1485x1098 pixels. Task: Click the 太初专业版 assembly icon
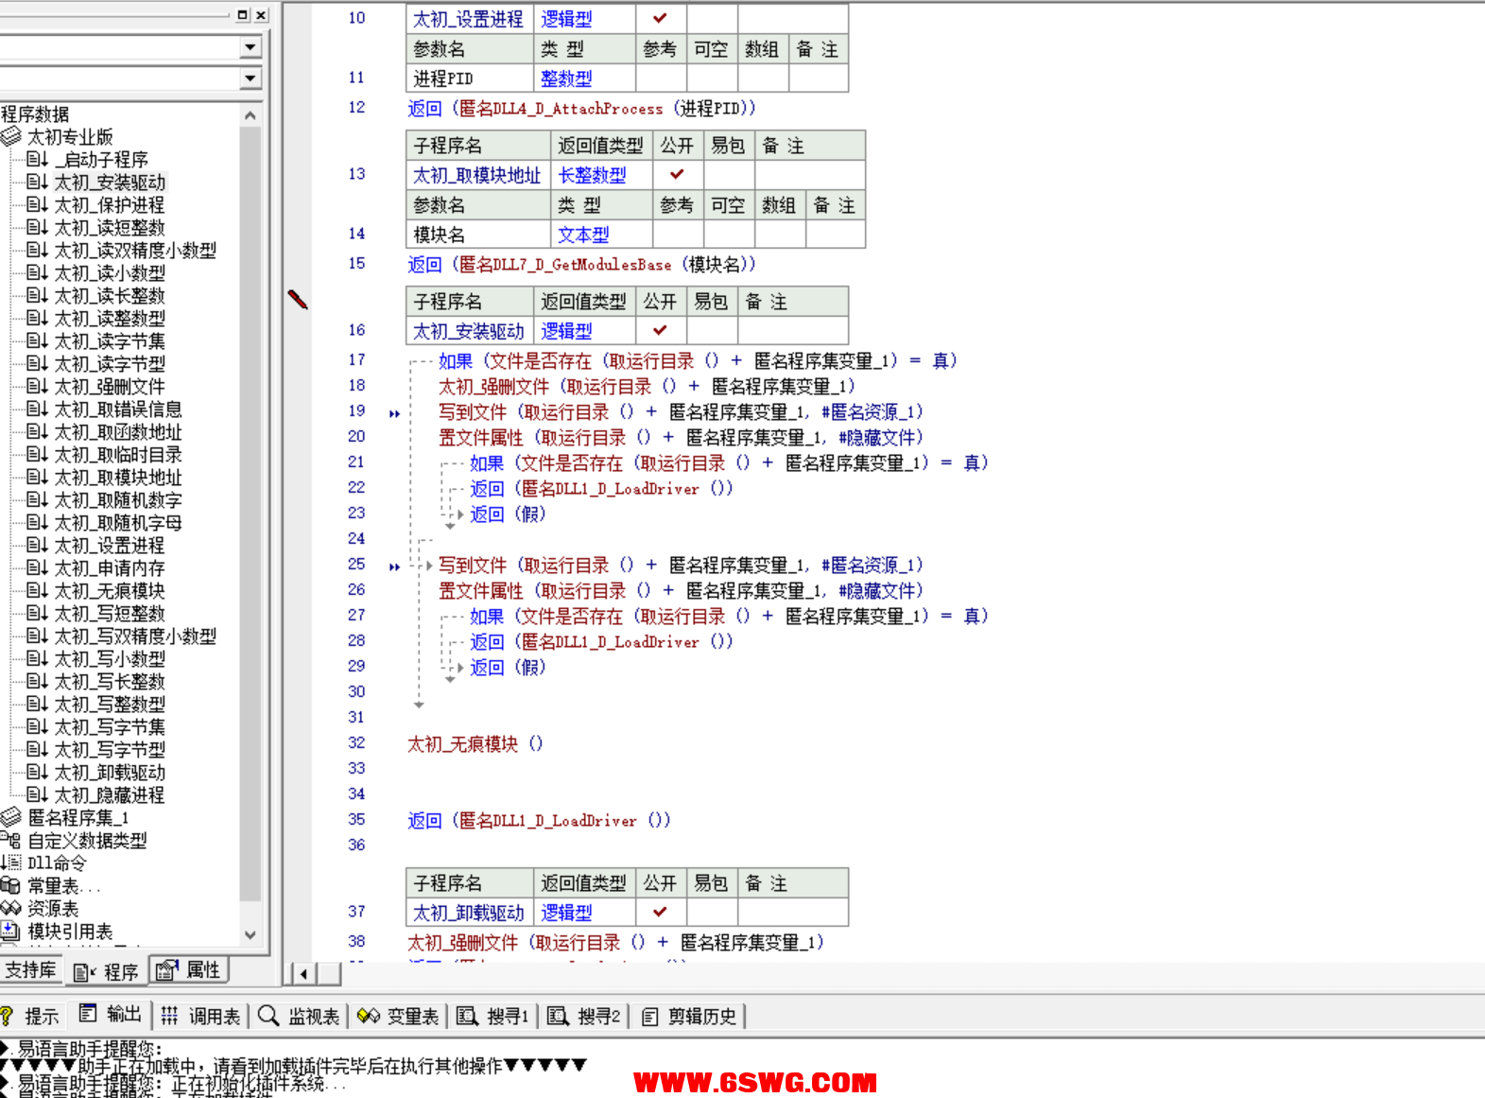11,136
